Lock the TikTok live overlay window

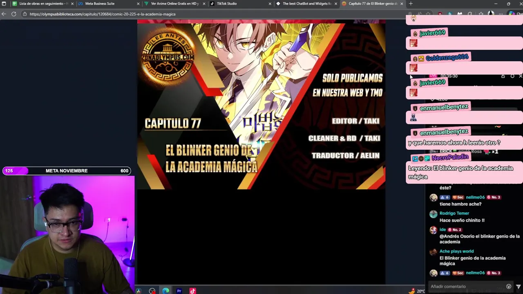(503, 76)
